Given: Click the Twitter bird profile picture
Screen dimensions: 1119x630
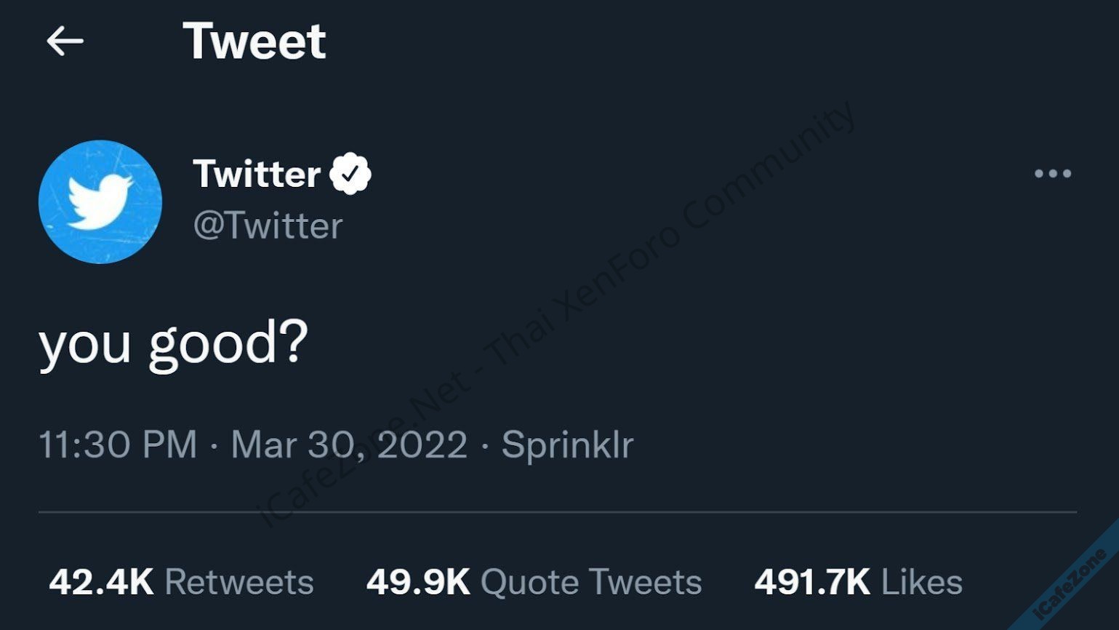Looking at the screenshot, I should [x=100, y=202].
